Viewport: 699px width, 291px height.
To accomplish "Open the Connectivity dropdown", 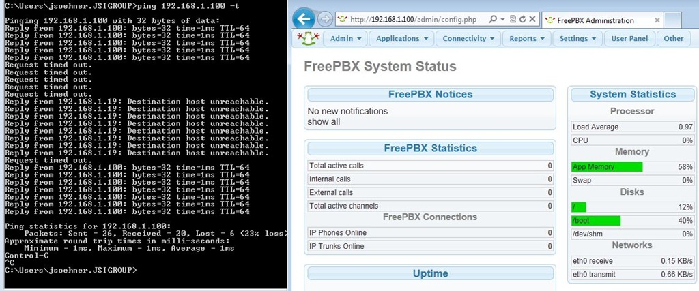I will [x=468, y=39].
